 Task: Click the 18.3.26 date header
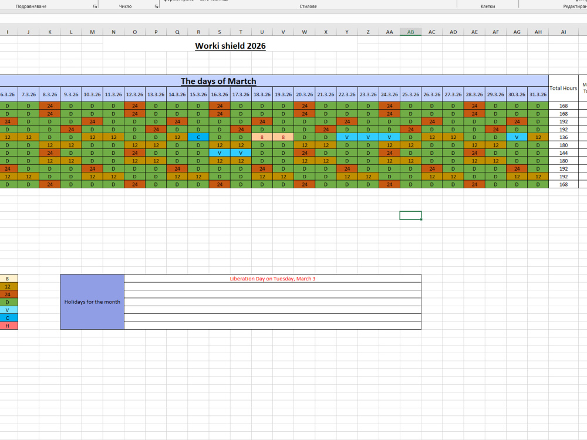[x=262, y=94]
